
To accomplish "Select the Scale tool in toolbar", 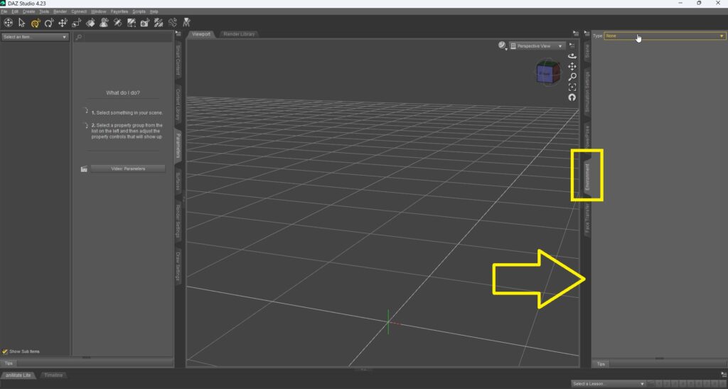I will [77, 22].
